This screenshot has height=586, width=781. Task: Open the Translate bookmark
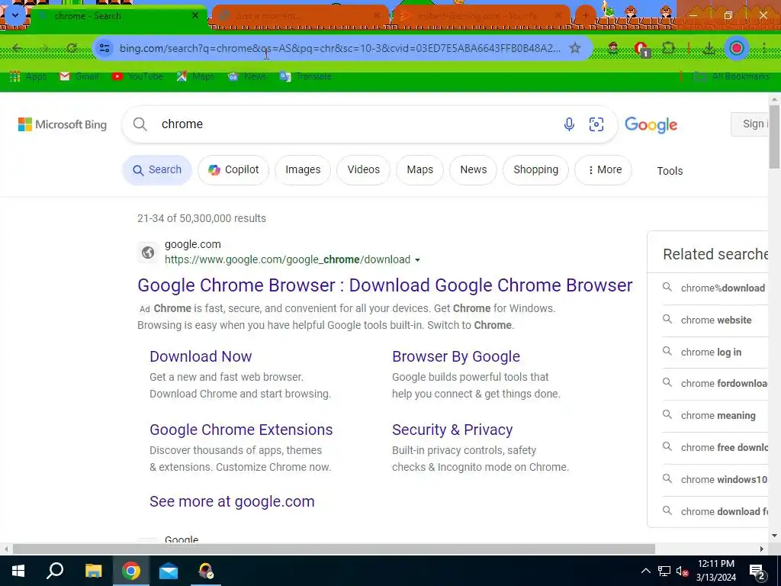click(306, 76)
